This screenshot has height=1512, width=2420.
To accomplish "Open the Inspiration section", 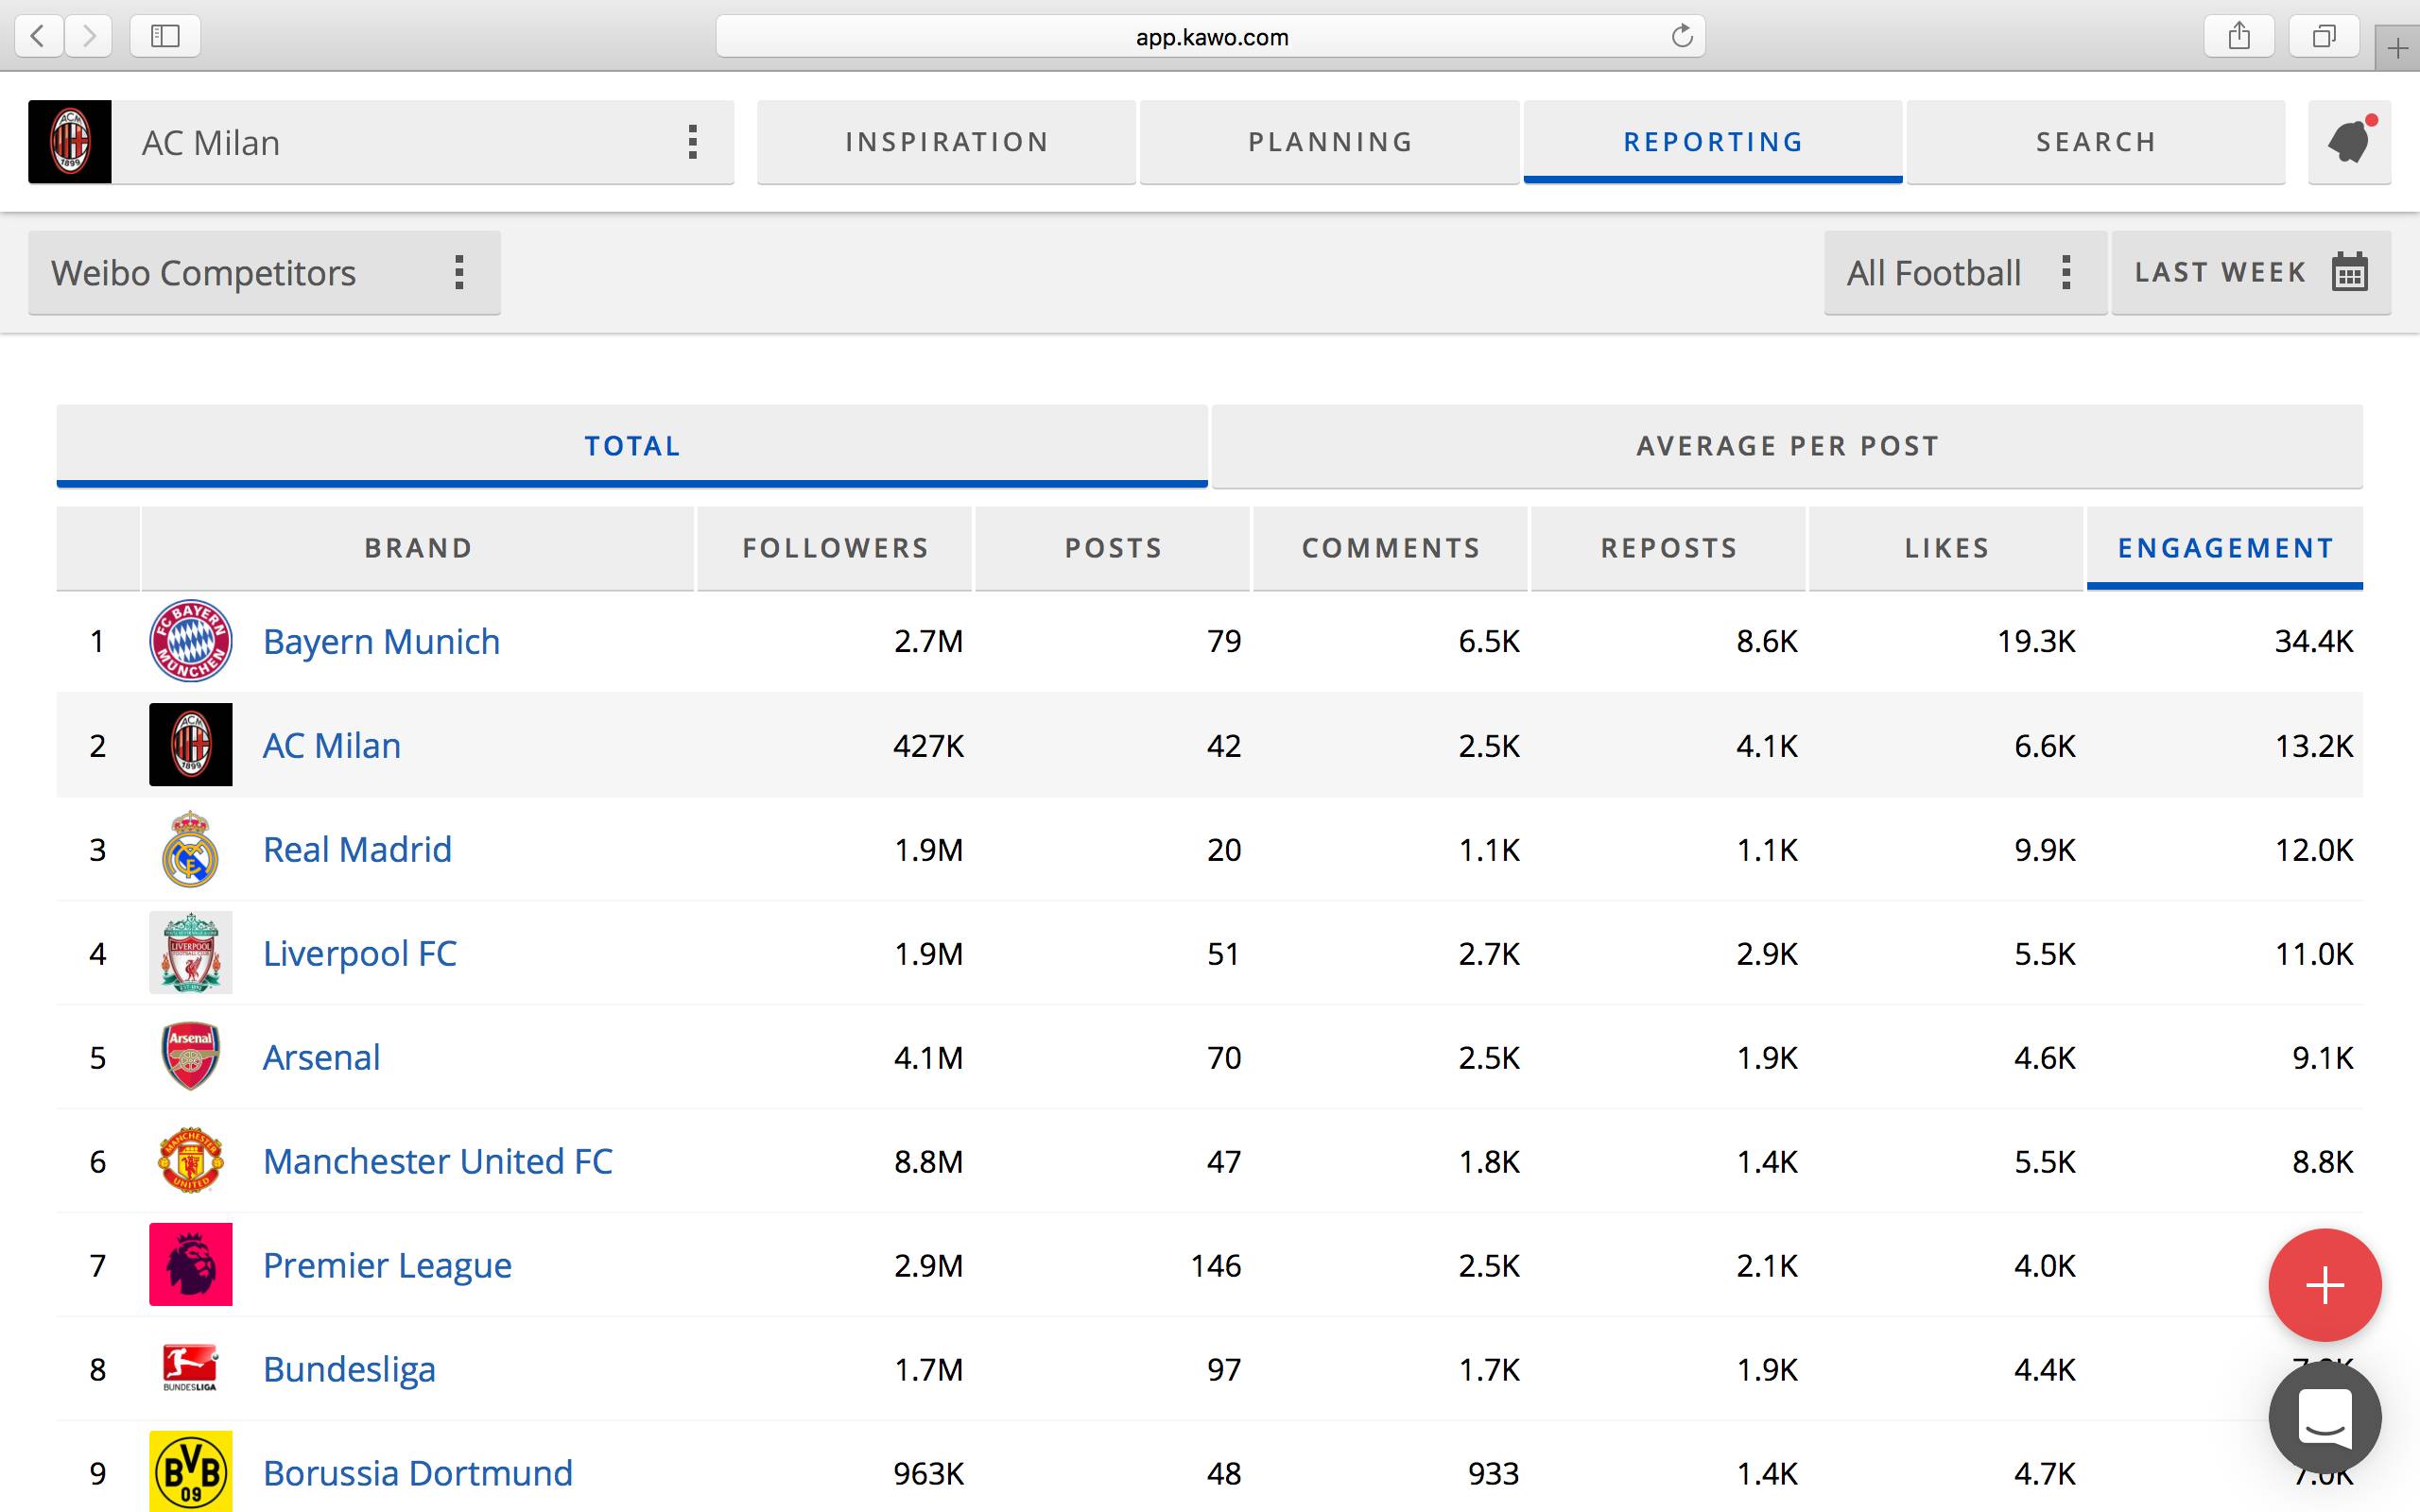I will [x=946, y=142].
